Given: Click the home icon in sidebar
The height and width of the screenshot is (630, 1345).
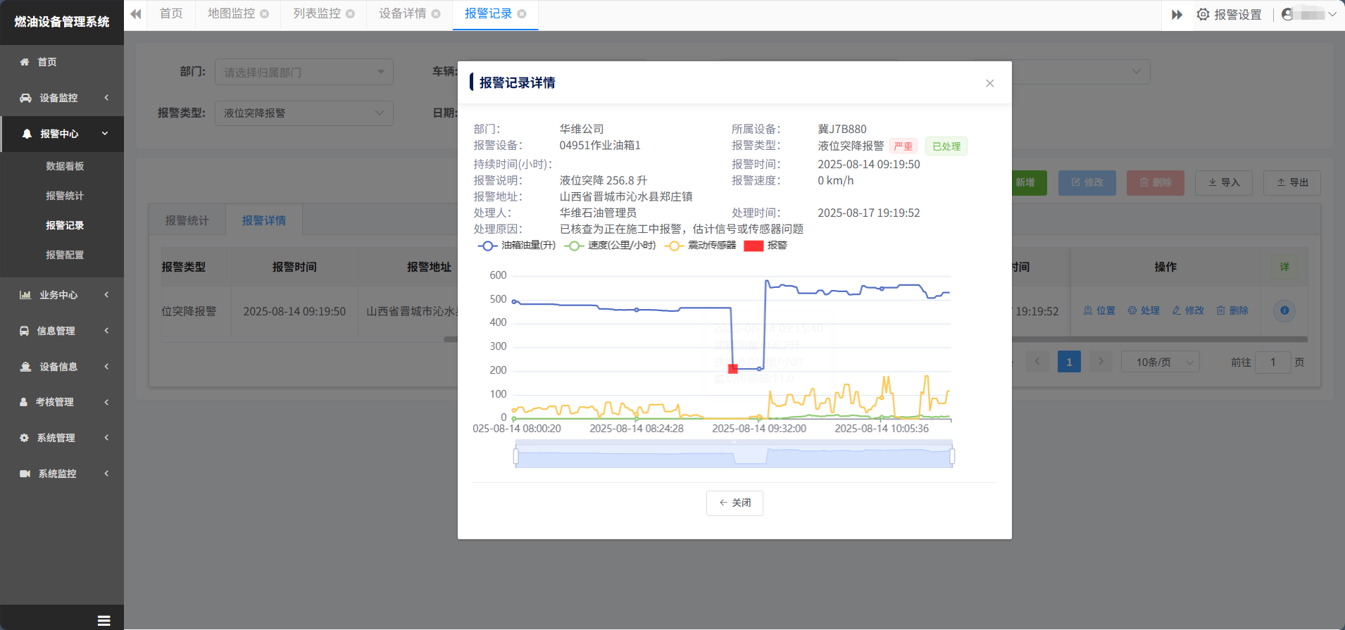Looking at the screenshot, I should 25,62.
